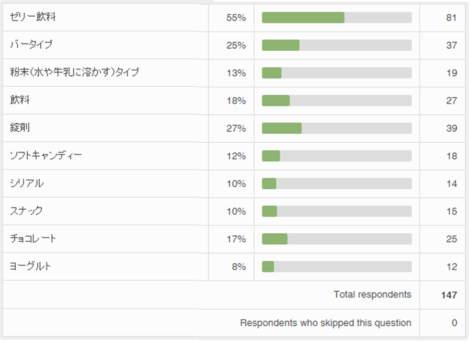Select the 粉末(水や牛乳に溶かす)タイプ label
Image resolution: width=471 pixels, height=341 pixels.
(x=74, y=73)
